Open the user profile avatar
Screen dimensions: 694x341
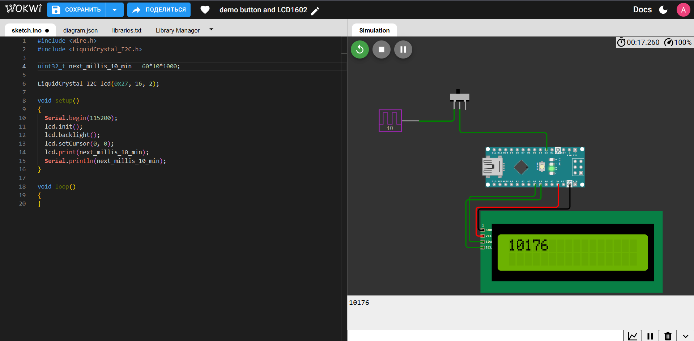tap(683, 10)
